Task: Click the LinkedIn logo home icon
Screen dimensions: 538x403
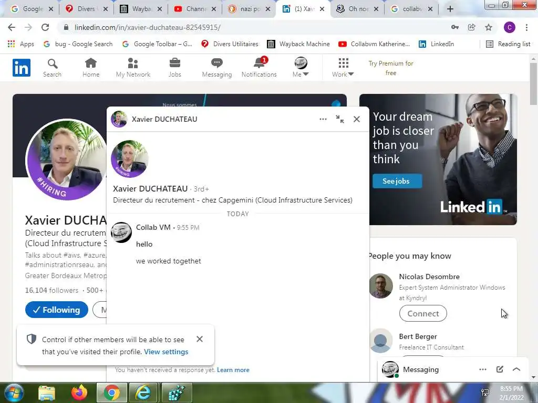Action: [21, 68]
